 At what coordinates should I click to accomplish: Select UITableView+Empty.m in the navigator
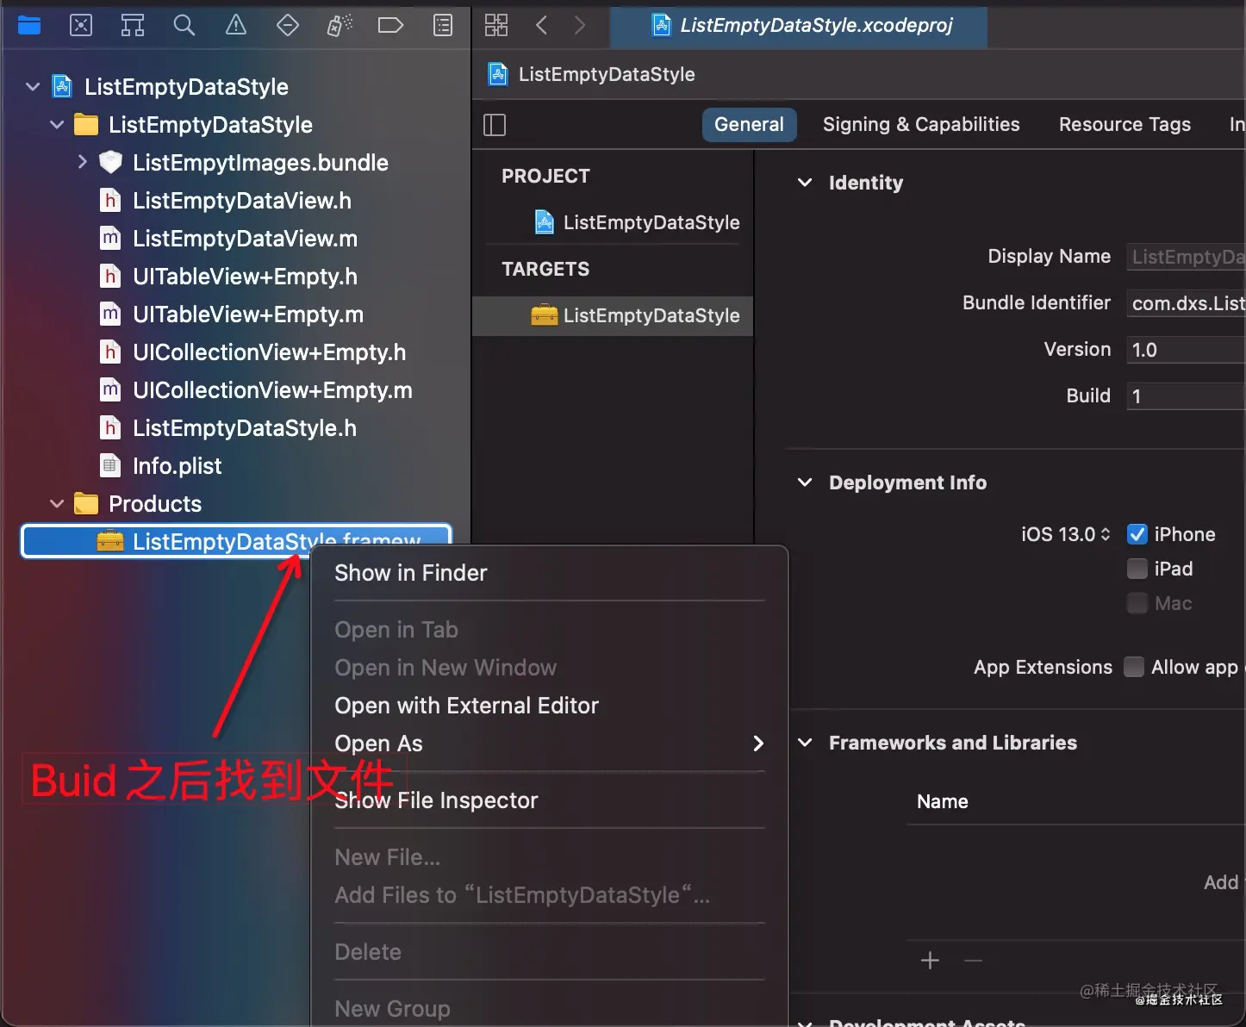[248, 314]
